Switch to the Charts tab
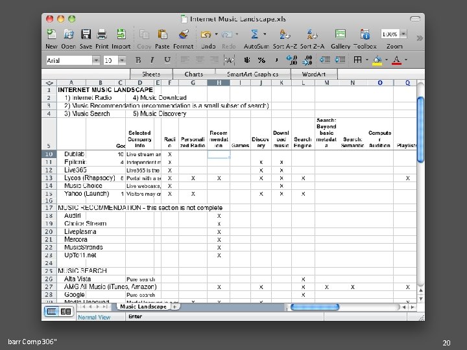 [x=193, y=74]
